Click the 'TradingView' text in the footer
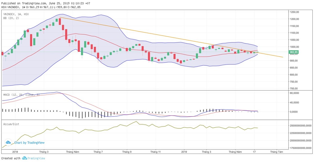The image size is (314, 162). 37,158
